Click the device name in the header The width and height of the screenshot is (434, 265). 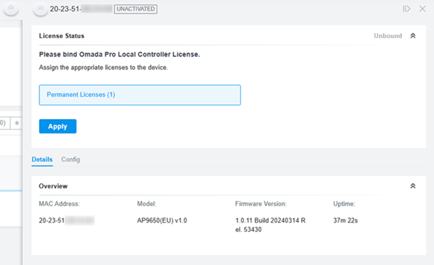click(x=81, y=9)
